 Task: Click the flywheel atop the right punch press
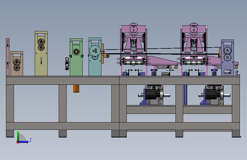[x=194, y=29]
